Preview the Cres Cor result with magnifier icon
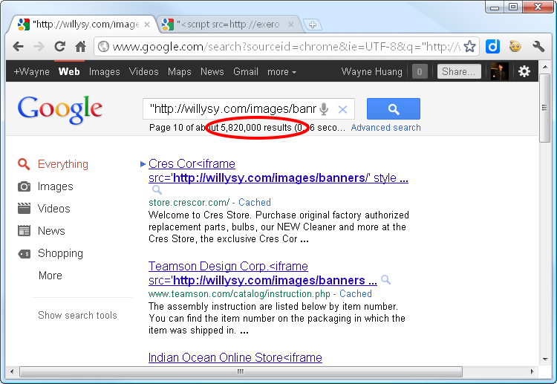 tap(157, 190)
